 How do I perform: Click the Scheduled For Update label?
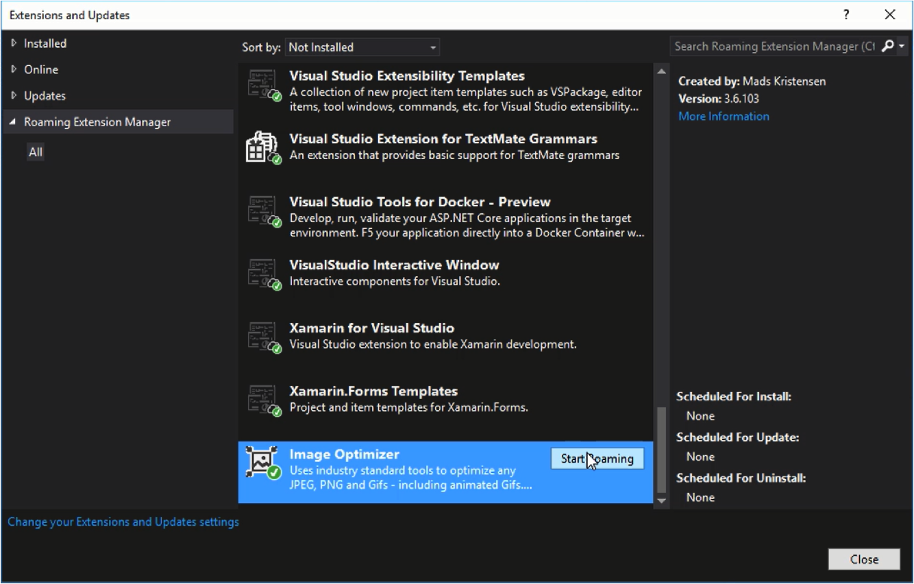coord(738,437)
